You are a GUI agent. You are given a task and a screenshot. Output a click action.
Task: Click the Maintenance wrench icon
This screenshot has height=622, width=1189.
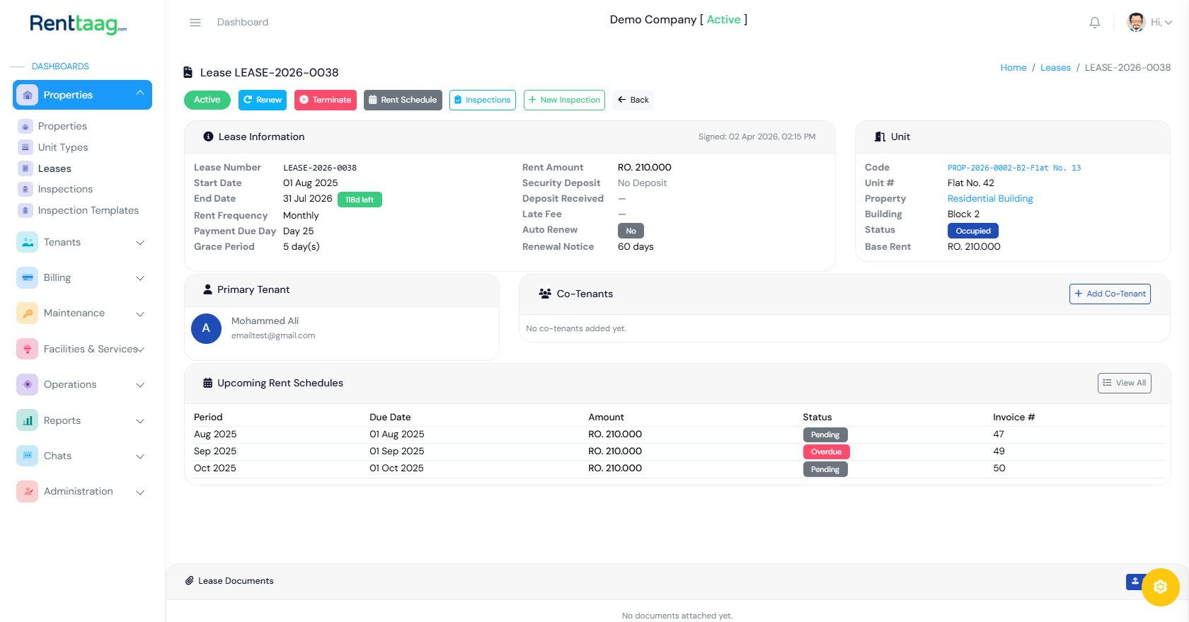click(x=28, y=313)
